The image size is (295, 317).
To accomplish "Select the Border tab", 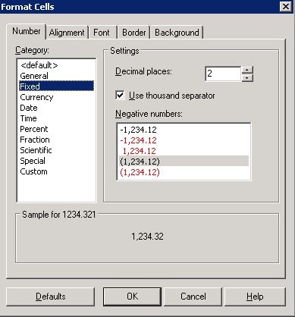I will (x=134, y=33).
